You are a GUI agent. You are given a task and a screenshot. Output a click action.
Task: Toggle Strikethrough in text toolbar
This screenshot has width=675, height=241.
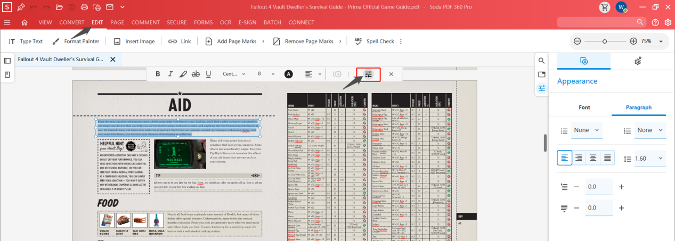(x=196, y=74)
